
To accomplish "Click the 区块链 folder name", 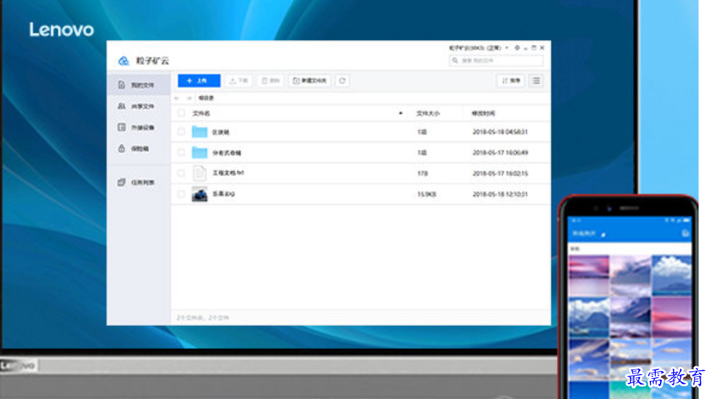I will click(221, 133).
